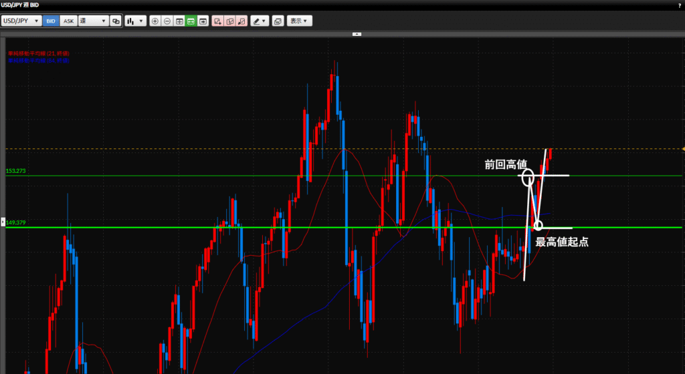Open the 表示 display menu
This screenshot has width=685, height=374.
299,21
